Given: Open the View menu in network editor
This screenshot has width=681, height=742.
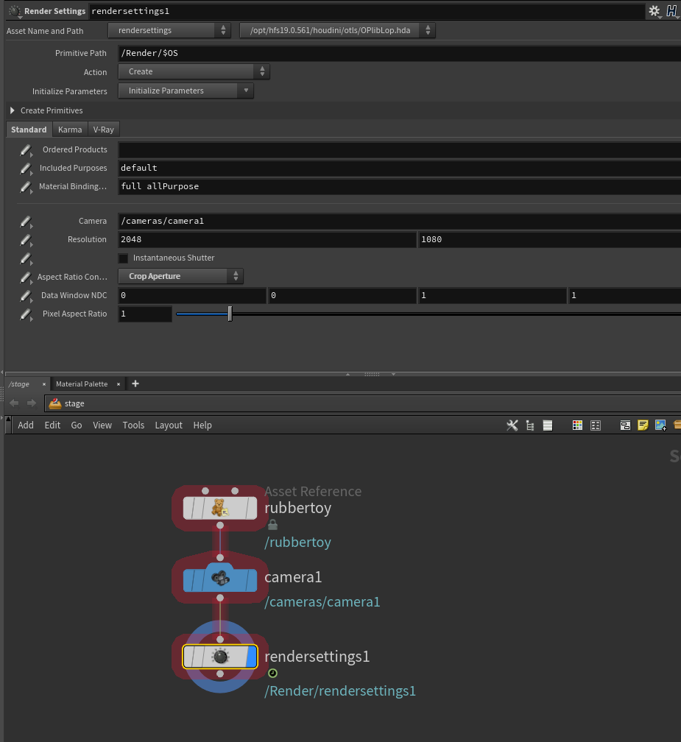Looking at the screenshot, I should (102, 425).
